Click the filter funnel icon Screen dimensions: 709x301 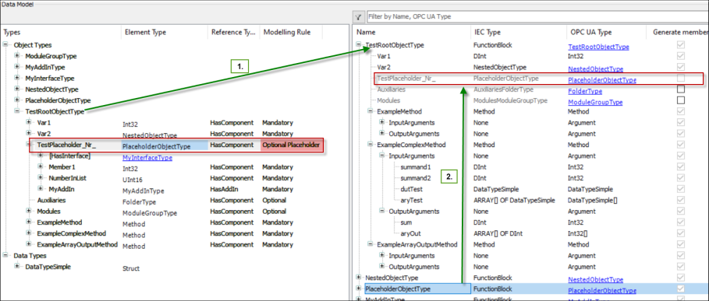[358, 16]
